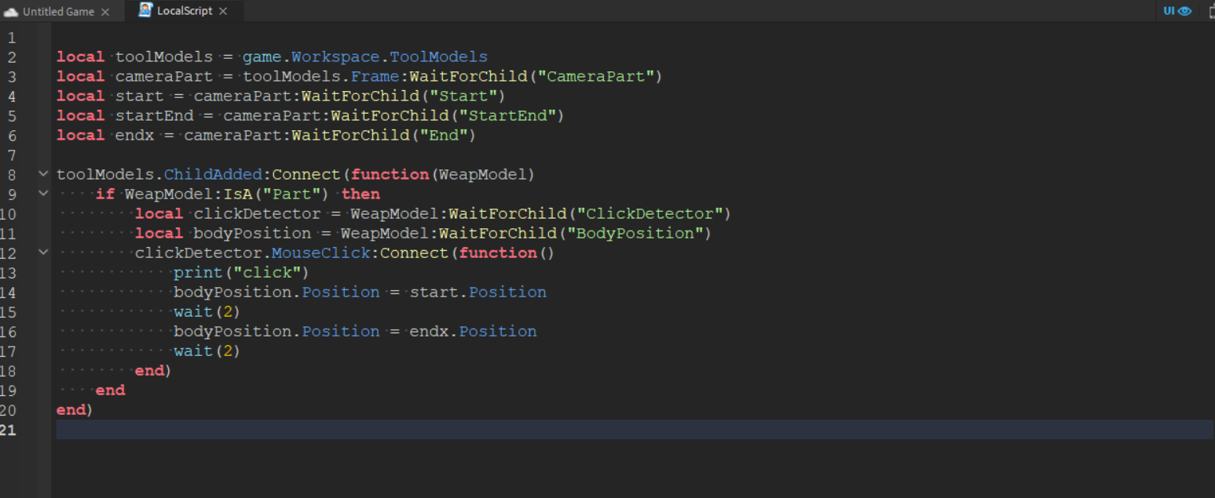1215x498 pixels.
Task: Click the "StartEnd" string on line 5
Action: [x=507, y=115]
